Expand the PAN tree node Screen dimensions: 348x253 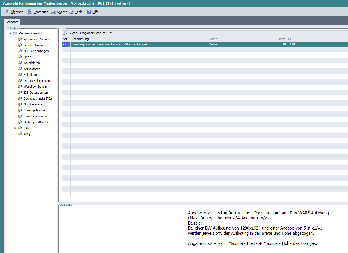pos(15,128)
